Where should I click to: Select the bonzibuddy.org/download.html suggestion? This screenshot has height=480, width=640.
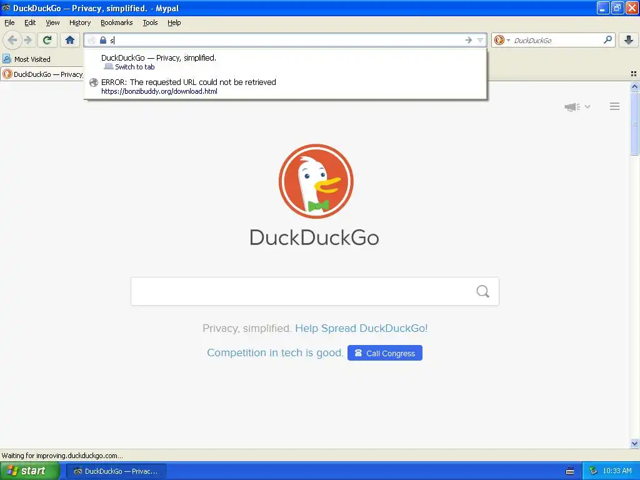coord(285,86)
